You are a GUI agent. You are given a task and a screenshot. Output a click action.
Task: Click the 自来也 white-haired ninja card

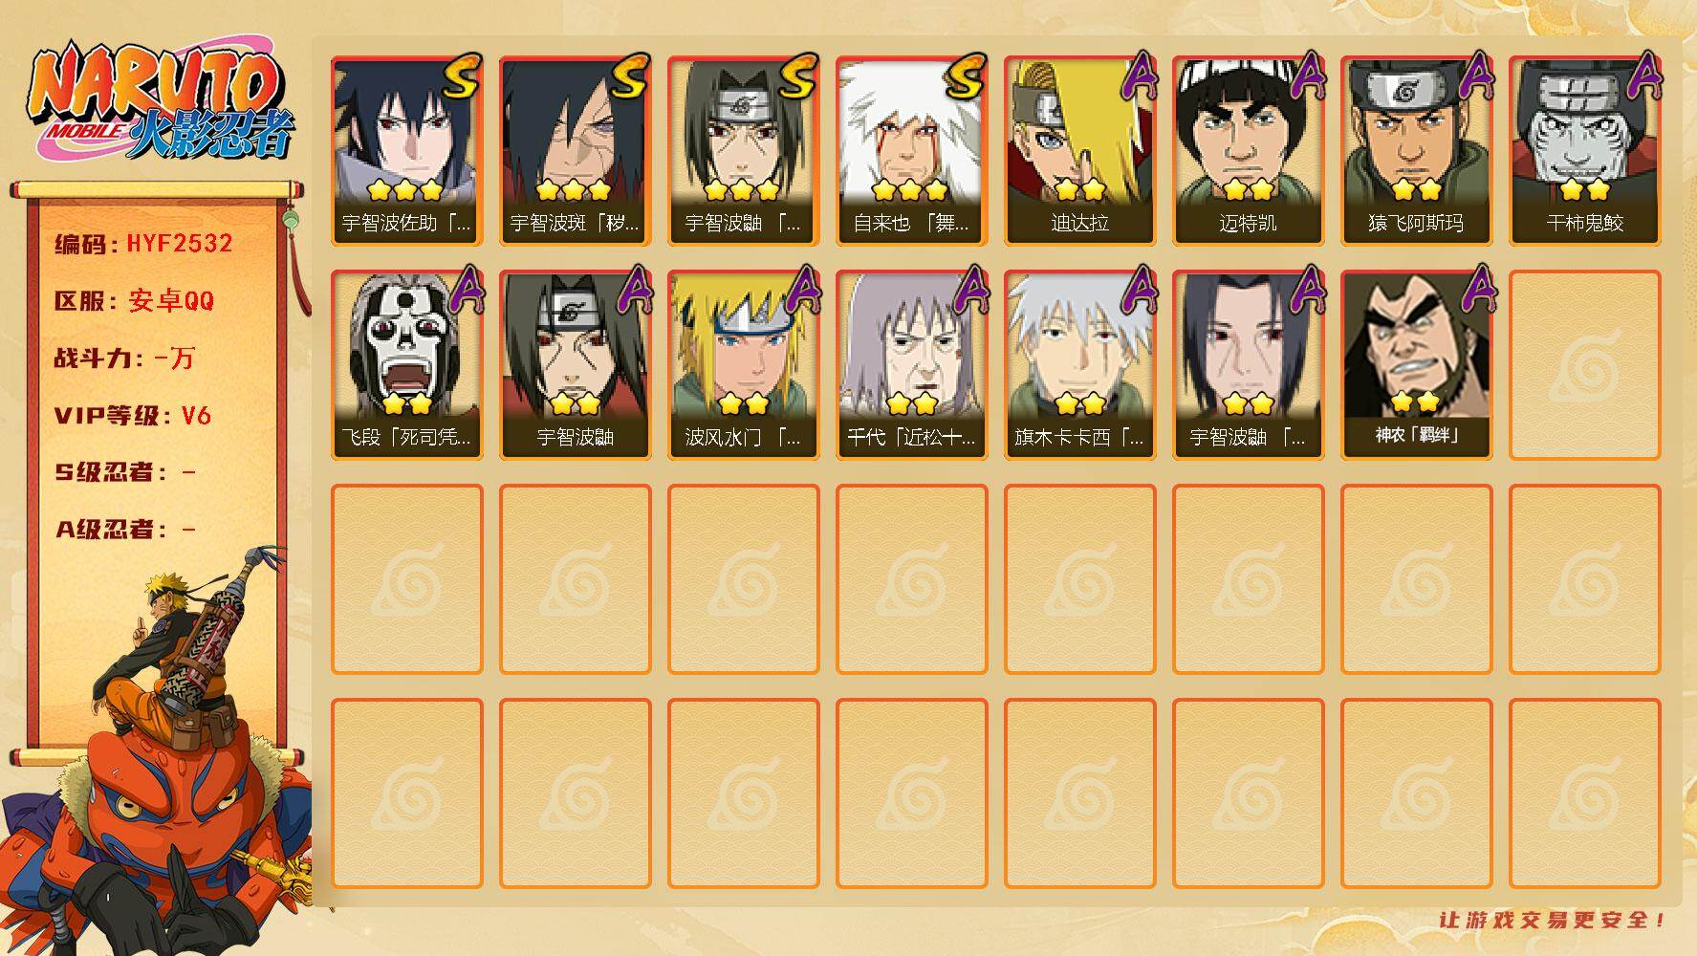point(911,151)
